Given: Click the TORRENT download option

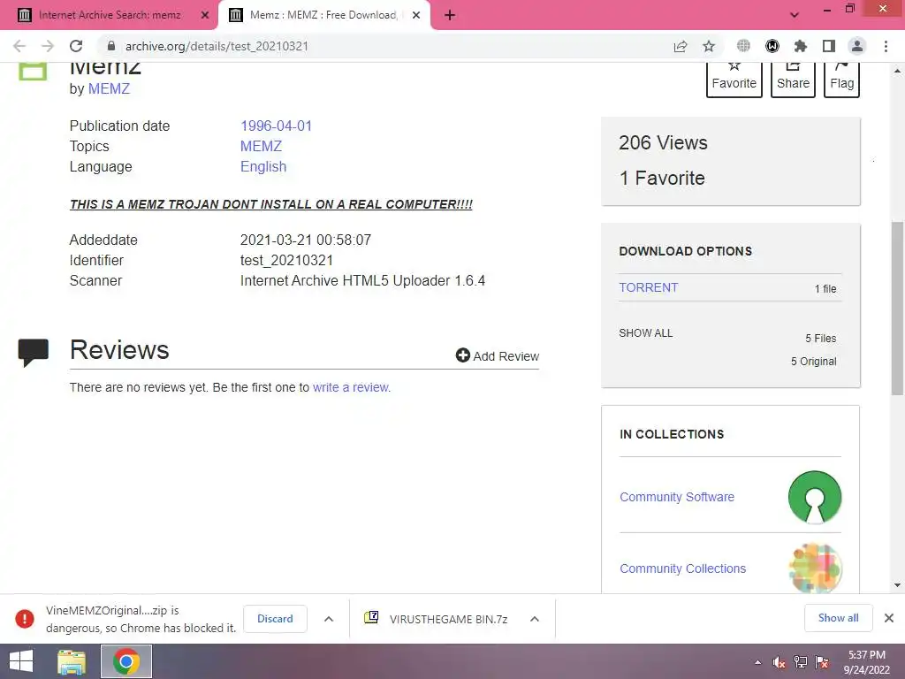Looking at the screenshot, I should click(648, 287).
